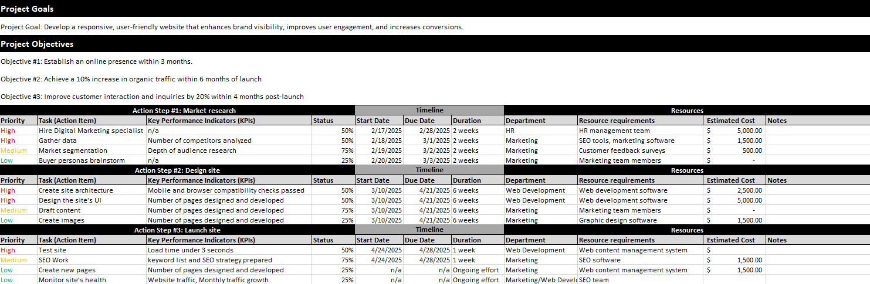Click the 'Gather data' task cell
The image size is (870, 284).
(92, 141)
